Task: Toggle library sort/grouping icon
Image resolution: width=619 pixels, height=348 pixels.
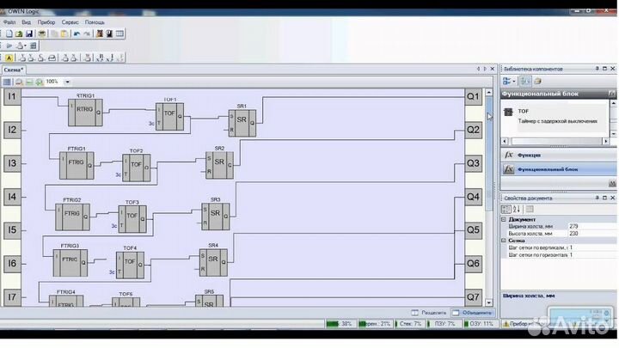Action: click(525, 82)
